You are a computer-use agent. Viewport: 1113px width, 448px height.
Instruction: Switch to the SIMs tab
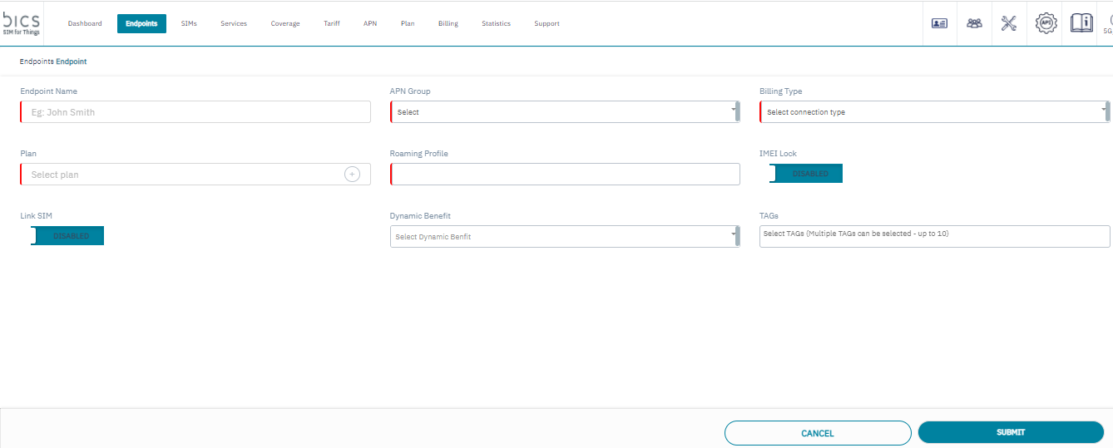189,24
